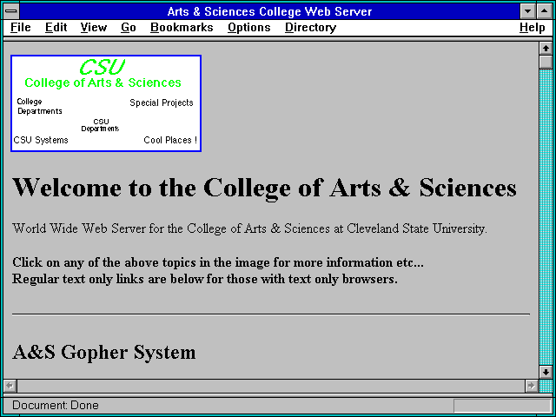Click the Document: Done status text
The image size is (556, 417).
pyautogui.click(x=56, y=406)
